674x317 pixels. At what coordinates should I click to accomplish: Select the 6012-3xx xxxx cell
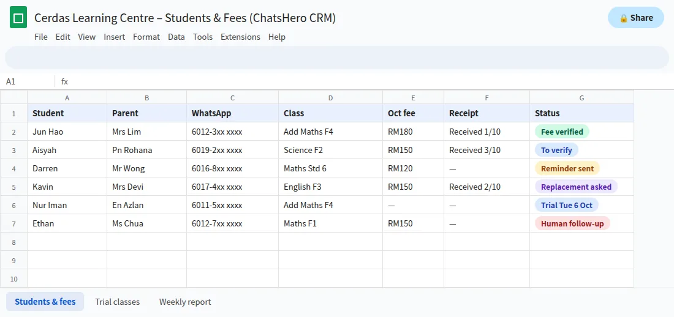(x=233, y=132)
